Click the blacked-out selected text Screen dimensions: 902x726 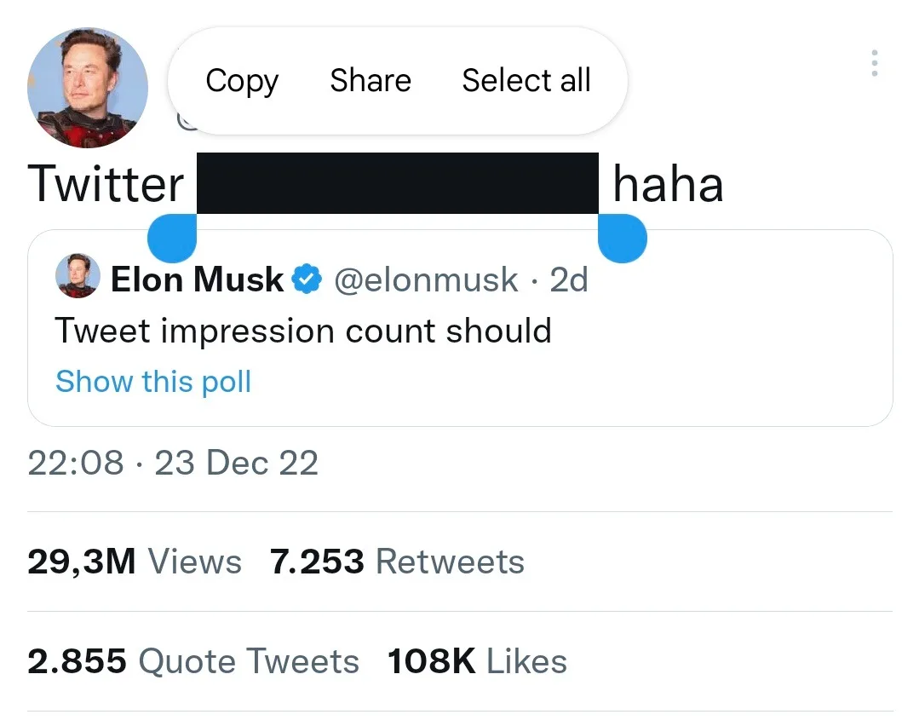pyautogui.click(x=397, y=183)
